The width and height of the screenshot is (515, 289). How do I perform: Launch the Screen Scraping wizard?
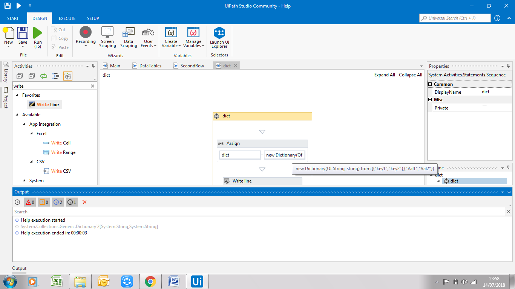[x=107, y=37]
